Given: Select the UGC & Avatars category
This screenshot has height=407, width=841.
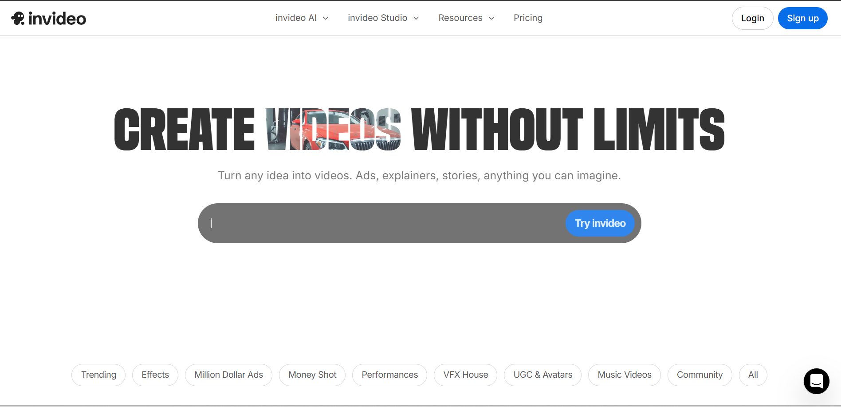Looking at the screenshot, I should (542, 375).
